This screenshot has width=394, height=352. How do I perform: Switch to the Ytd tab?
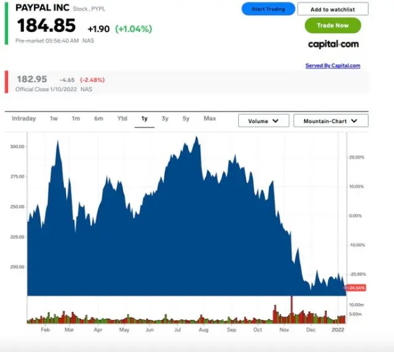coord(122,119)
